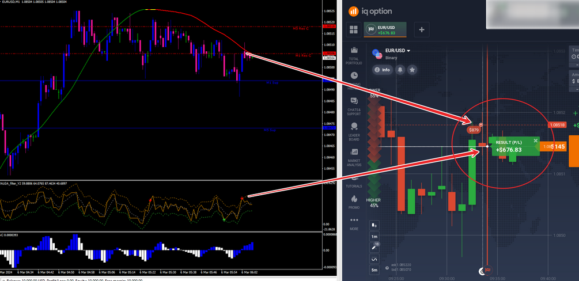The image size is (579, 281).
Task: Click the $879 trade marker
Action: click(x=474, y=130)
